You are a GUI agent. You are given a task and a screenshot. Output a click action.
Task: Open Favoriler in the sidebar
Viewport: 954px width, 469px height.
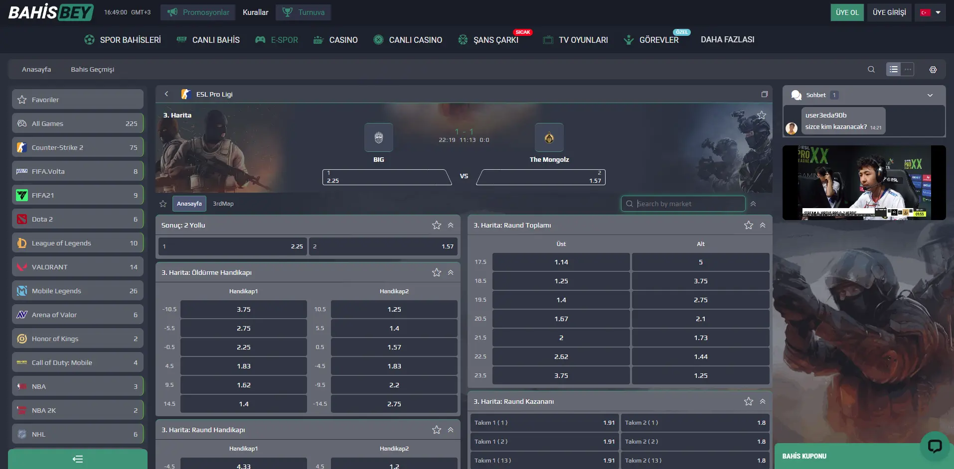(78, 100)
